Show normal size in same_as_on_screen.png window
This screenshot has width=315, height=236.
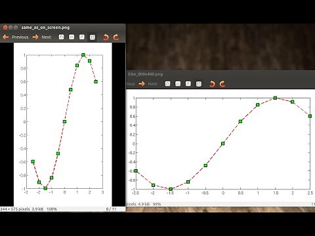point(82,37)
